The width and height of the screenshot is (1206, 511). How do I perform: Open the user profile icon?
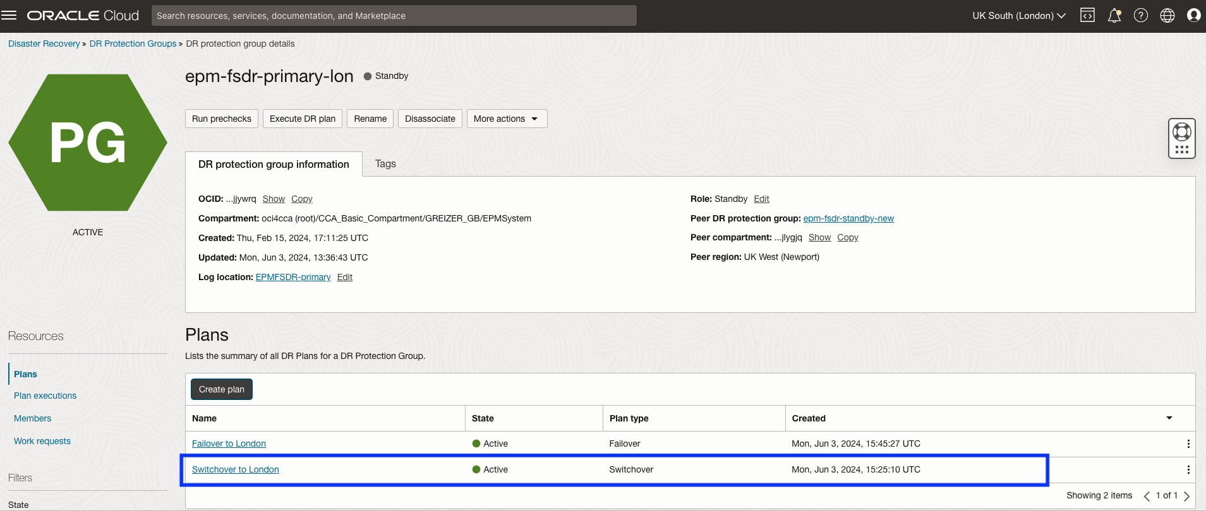coord(1194,15)
